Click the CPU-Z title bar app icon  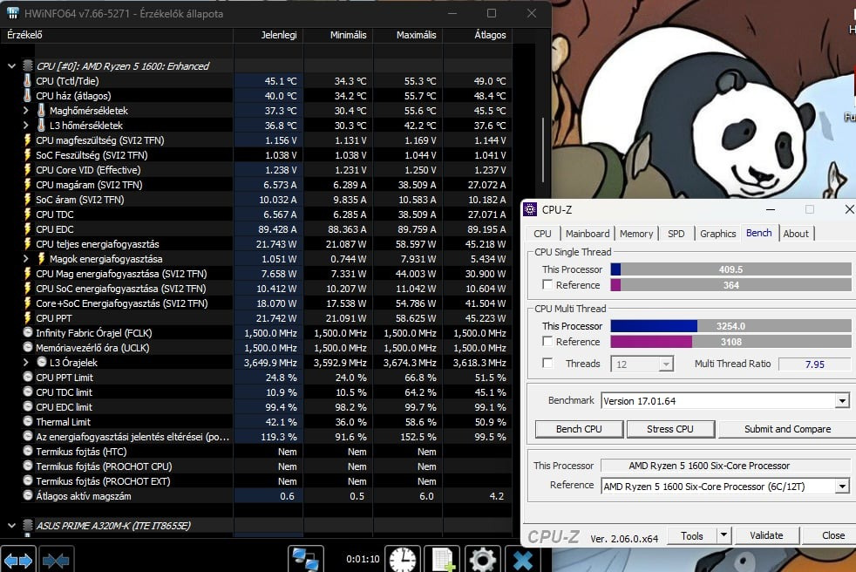(x=529, y=209)
